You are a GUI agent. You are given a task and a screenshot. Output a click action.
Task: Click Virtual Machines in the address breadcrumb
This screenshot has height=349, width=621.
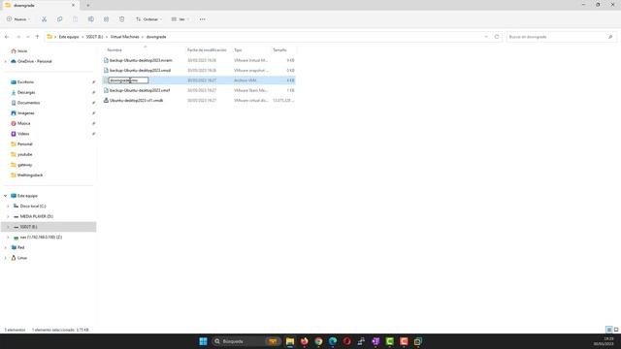coord(124,37)
